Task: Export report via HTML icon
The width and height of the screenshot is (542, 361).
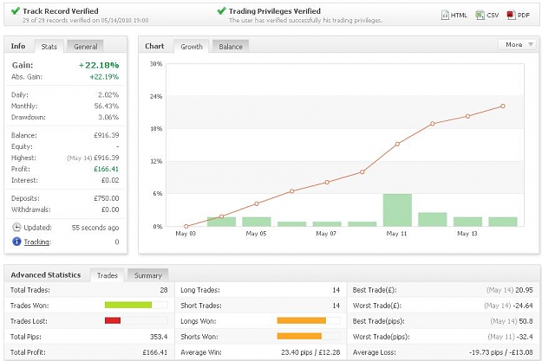Action: coord(445,16)
